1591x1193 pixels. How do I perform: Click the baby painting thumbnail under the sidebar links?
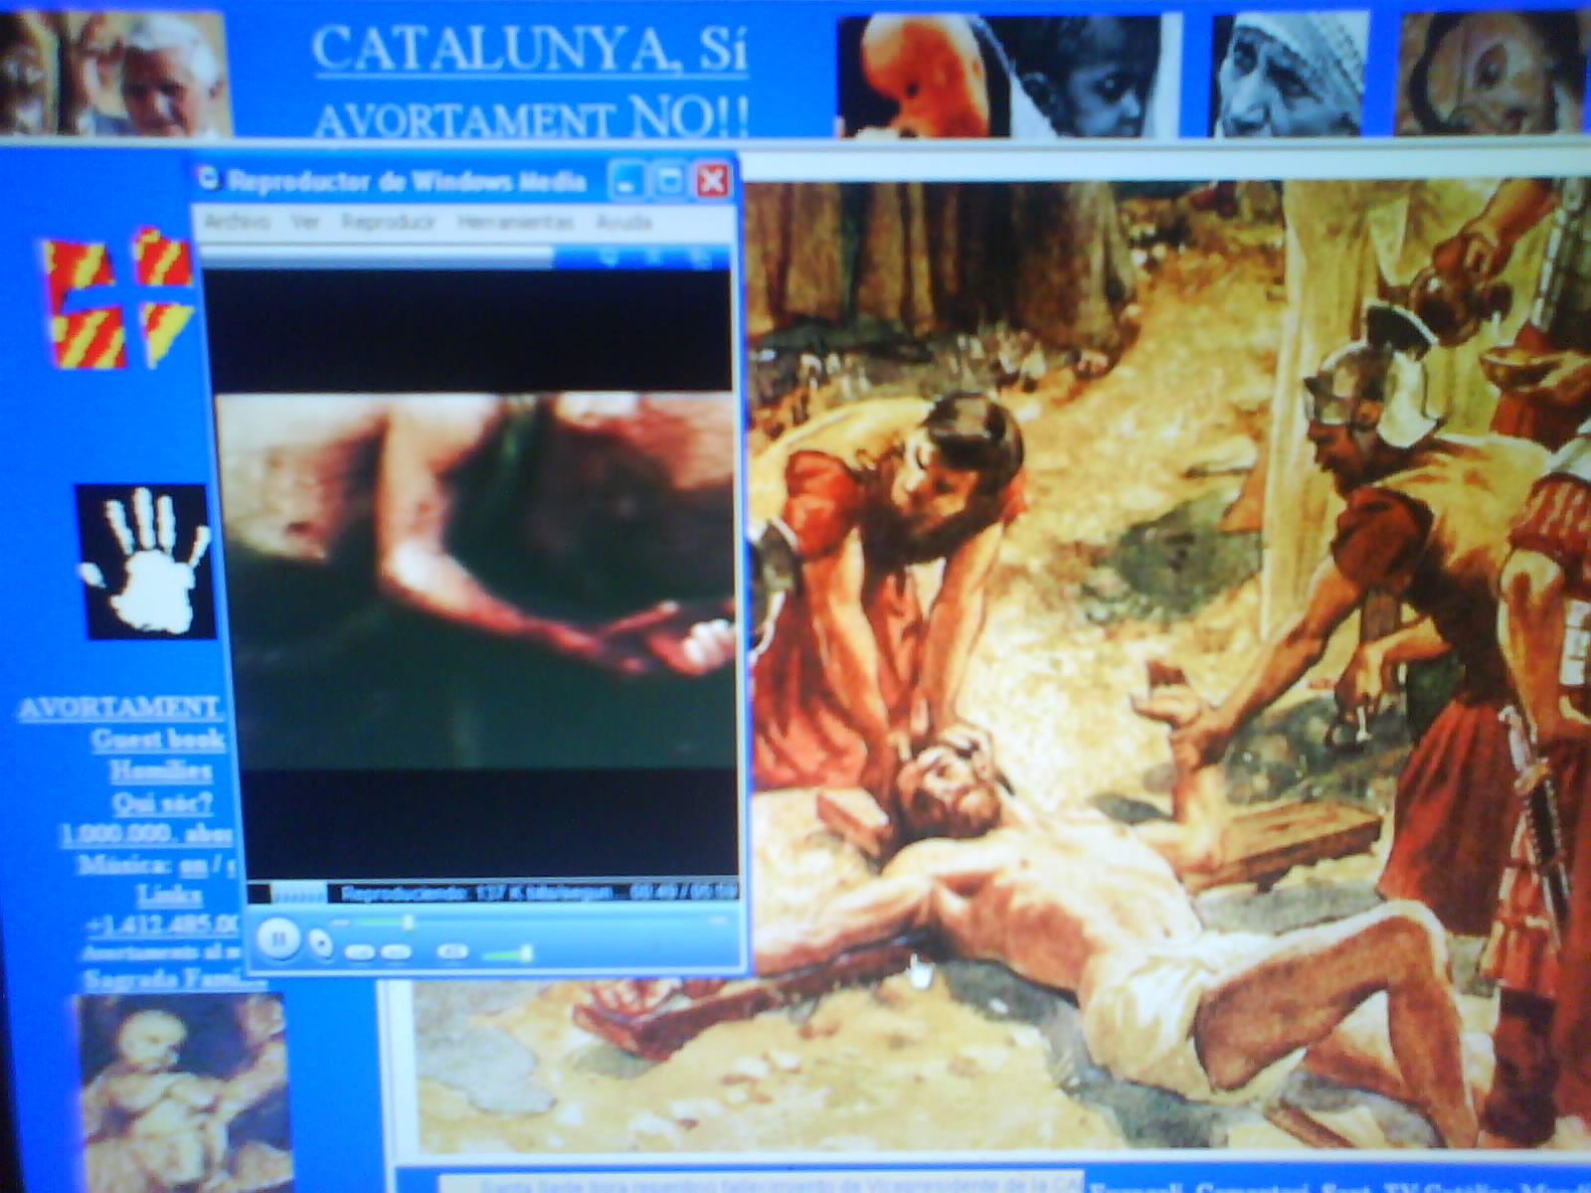pyautogui.click(x=183, y=1092)
